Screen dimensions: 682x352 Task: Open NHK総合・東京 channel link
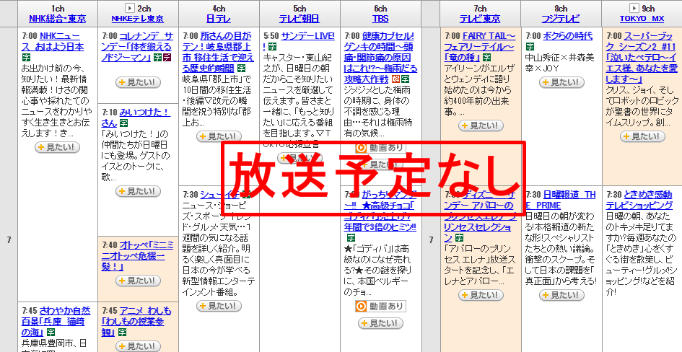point(58,19)
